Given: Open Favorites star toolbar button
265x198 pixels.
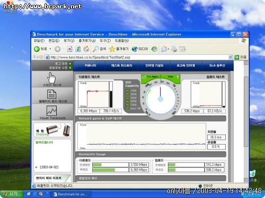Looking at the screenshot, I should (119, 49).
